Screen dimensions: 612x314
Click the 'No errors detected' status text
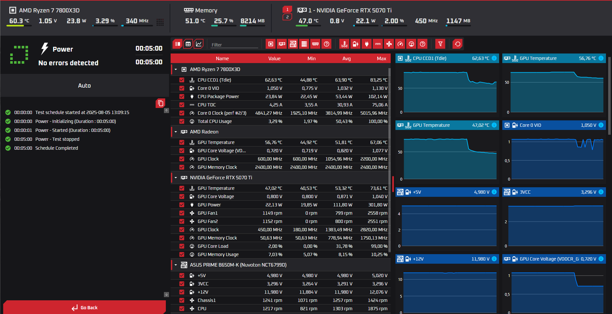tap(68, 63)
